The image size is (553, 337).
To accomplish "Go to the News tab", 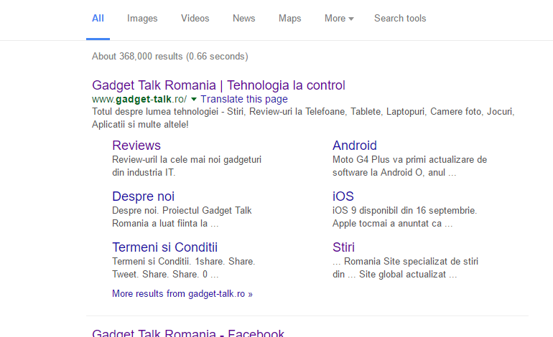I will 243,19.
